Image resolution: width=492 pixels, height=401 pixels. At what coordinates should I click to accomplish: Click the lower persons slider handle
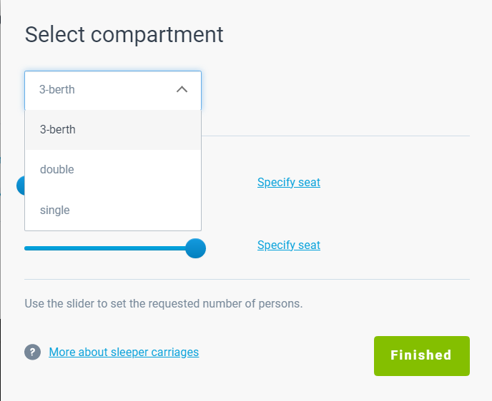[195, 248]
